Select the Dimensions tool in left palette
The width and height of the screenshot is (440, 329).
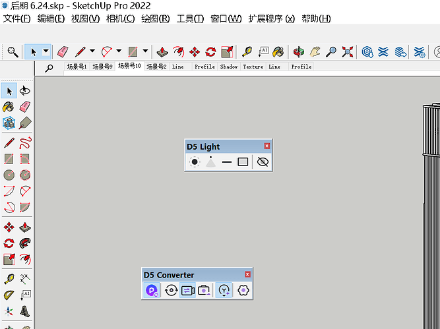point(25,279)
